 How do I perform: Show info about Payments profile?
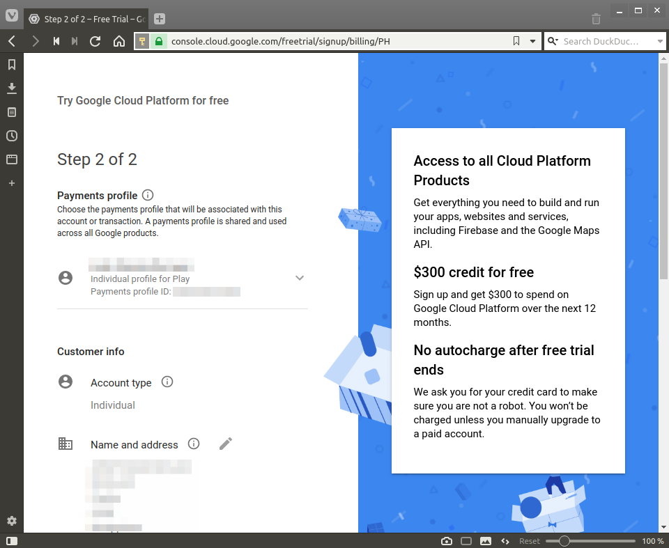(x=148, y=196)
